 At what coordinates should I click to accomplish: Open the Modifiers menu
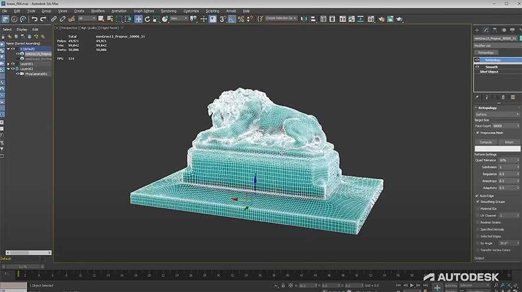pyautogui.click(x=98, y=11)
